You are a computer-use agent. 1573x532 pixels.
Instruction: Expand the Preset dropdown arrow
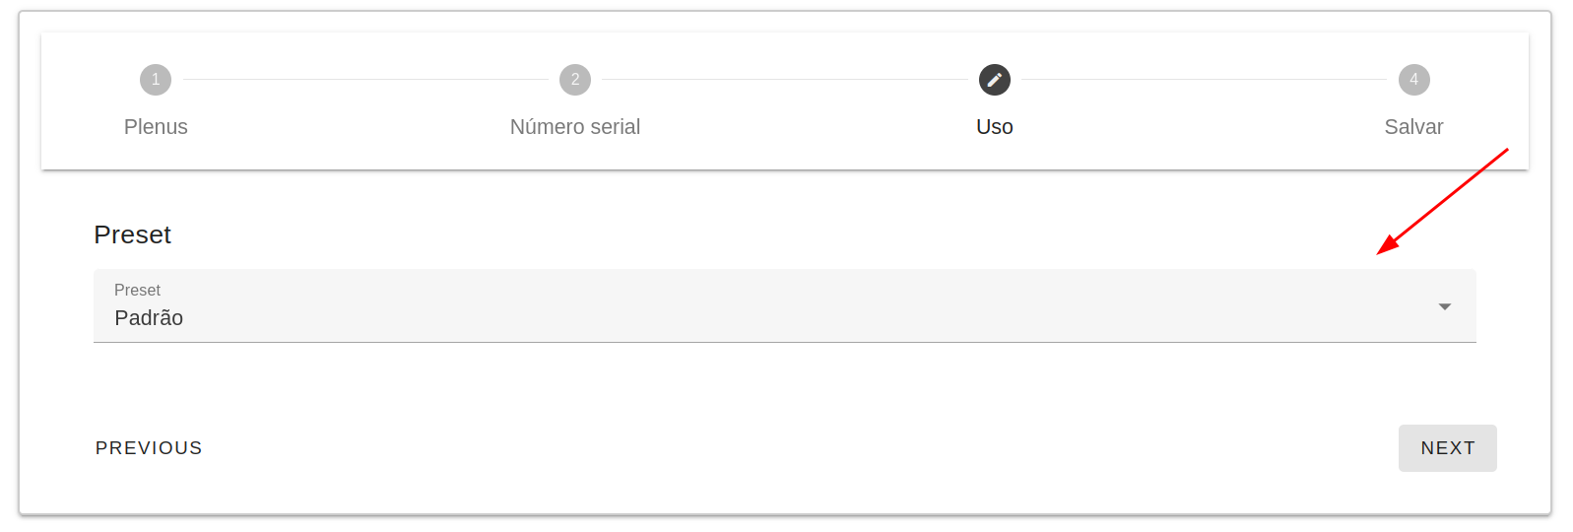1444,306
